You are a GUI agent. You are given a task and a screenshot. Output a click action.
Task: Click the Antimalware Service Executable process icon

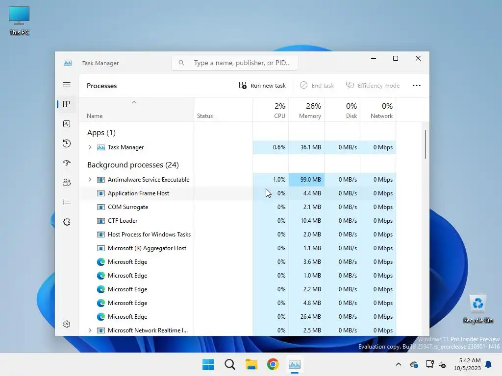point(101,179)
